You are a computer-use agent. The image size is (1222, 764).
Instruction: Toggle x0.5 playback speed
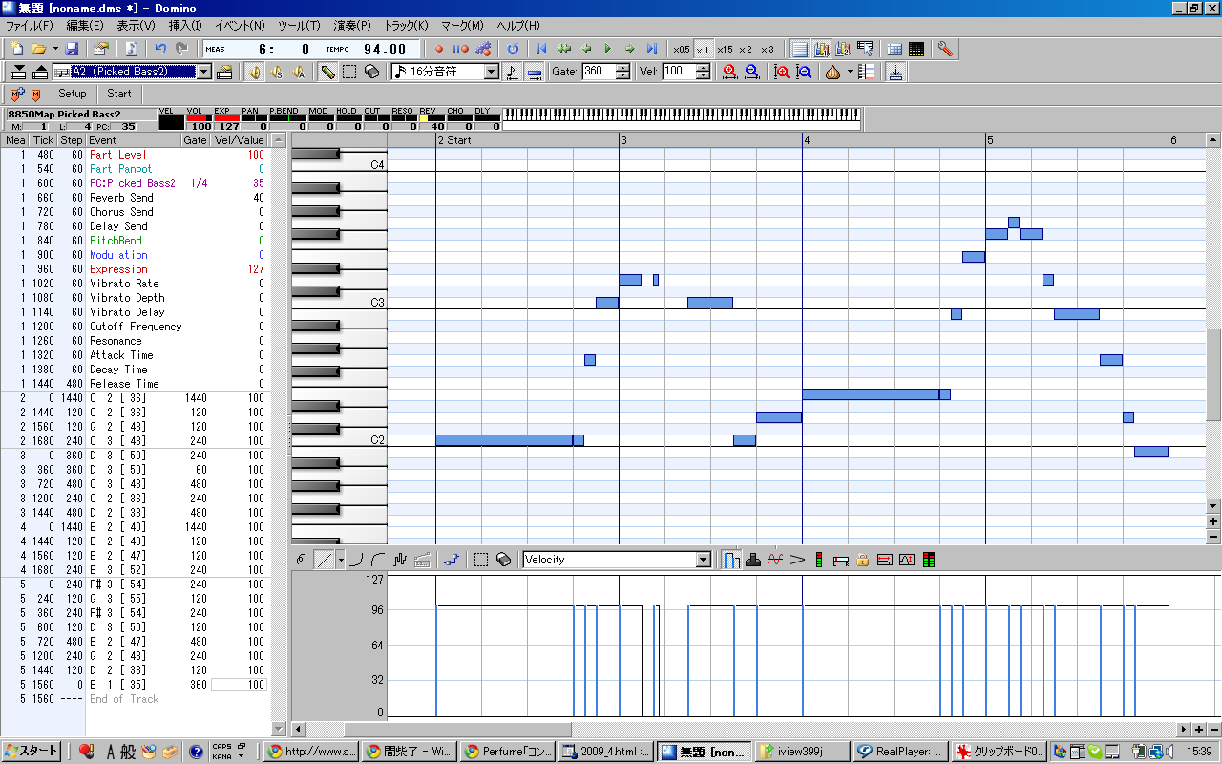(x=681, y=49)
